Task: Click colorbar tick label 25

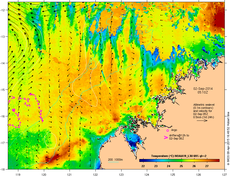Action: (181, 166)
